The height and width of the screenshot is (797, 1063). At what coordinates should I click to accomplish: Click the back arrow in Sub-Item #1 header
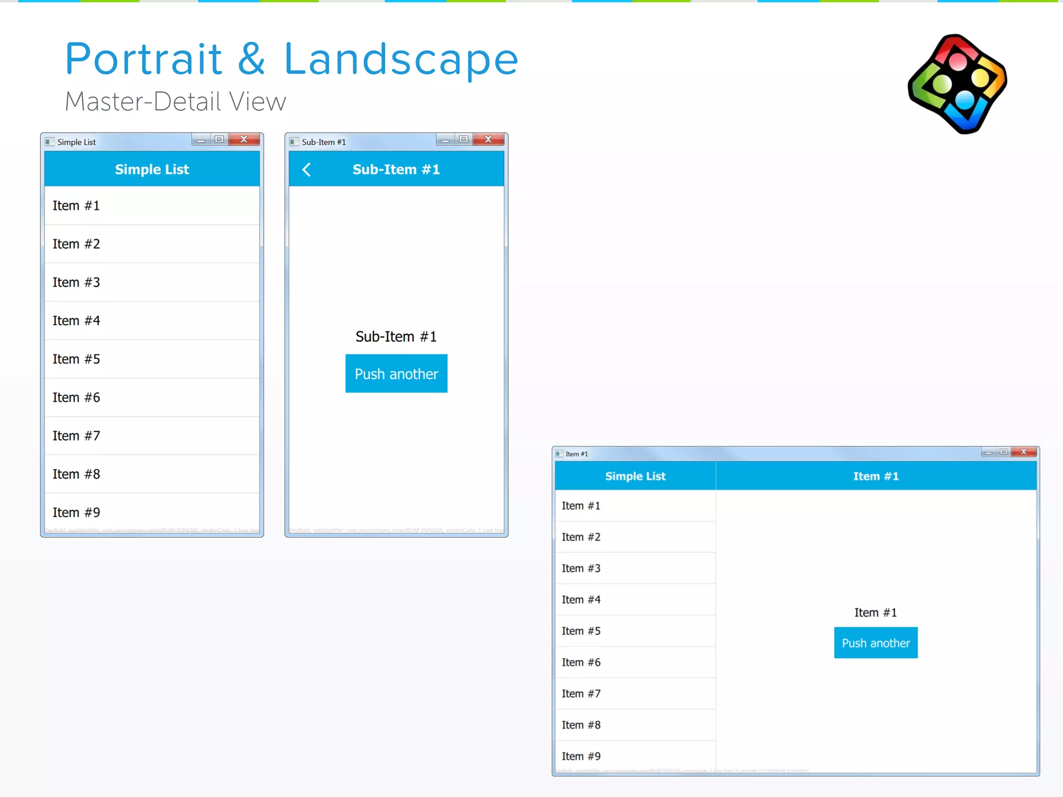click(x=307, y=170)
